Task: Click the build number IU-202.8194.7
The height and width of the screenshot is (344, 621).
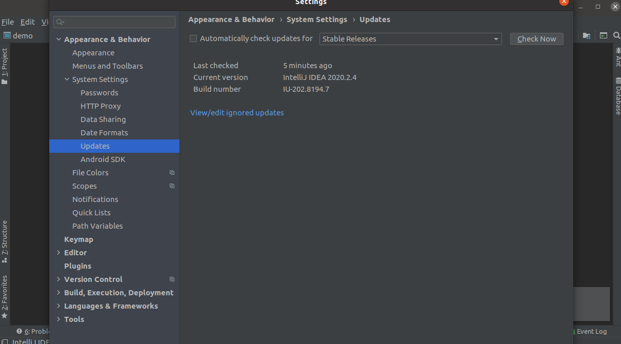Action: tap(306, 89)
